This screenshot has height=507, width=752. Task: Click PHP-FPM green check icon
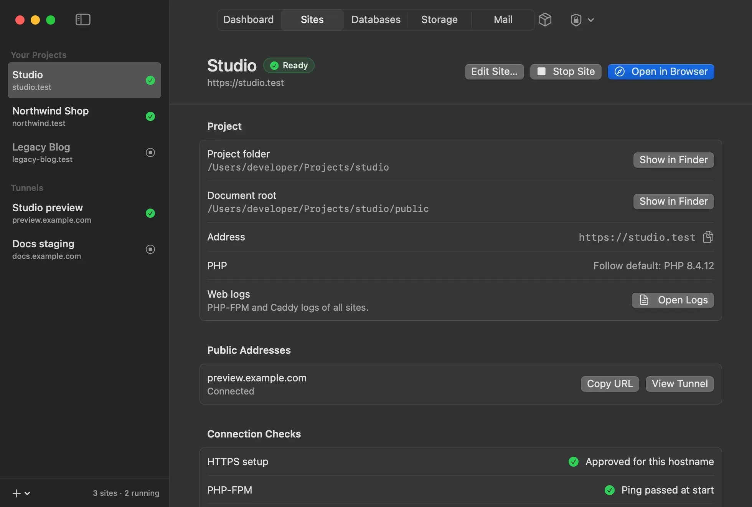[610, 490]
